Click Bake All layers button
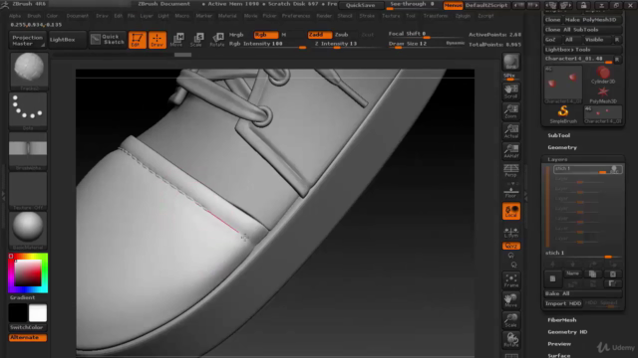 tap(583, 293)
